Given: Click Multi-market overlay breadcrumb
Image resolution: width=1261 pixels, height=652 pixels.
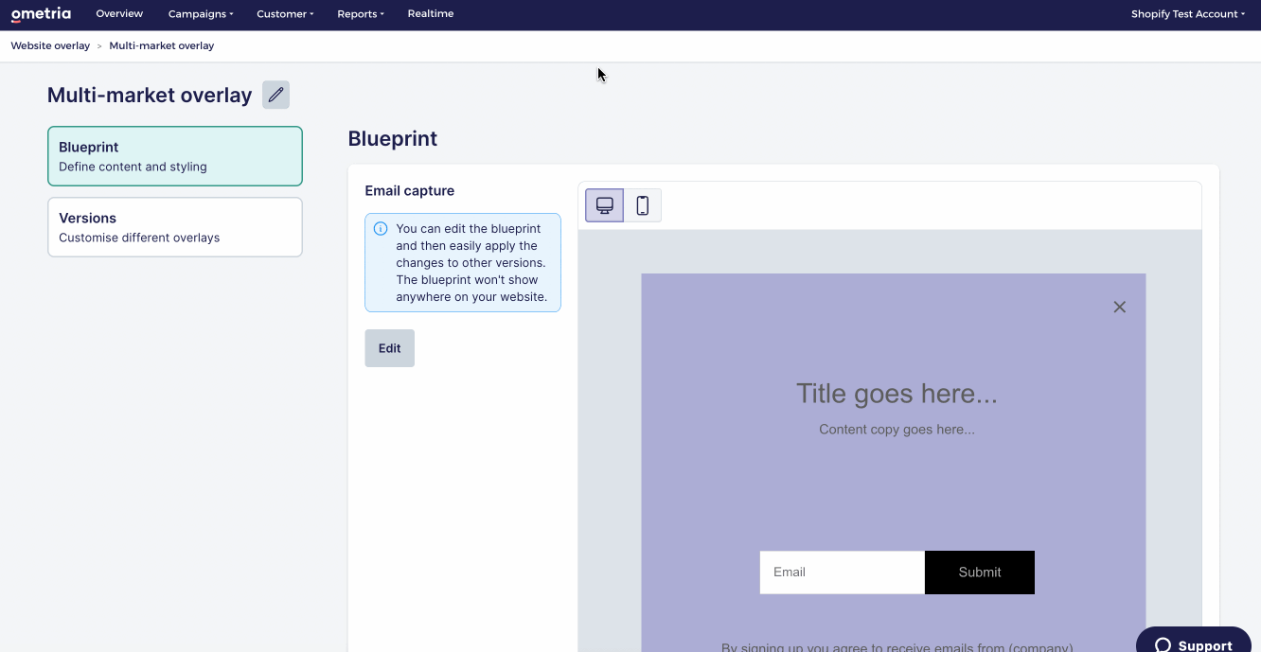Looking at the screenshot, I should pos(162,45).
